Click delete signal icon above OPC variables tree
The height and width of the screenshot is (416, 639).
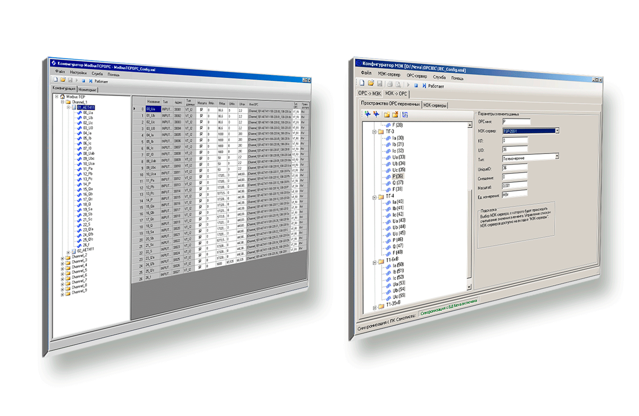coord(376,114)
